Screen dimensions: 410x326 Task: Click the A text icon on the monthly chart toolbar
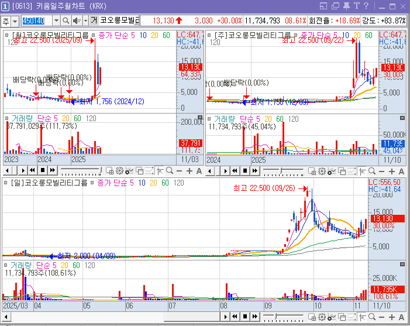tap(199, 171)
